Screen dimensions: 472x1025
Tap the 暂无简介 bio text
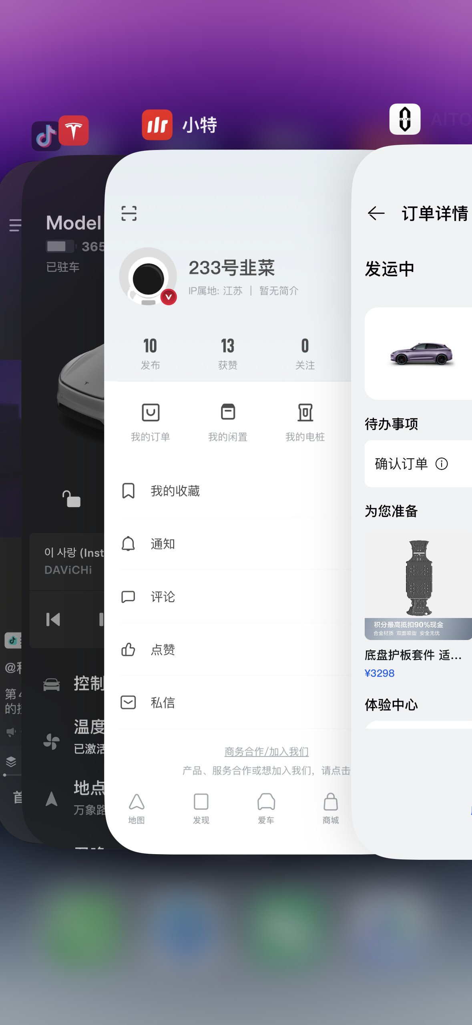(x=279, y=291)
